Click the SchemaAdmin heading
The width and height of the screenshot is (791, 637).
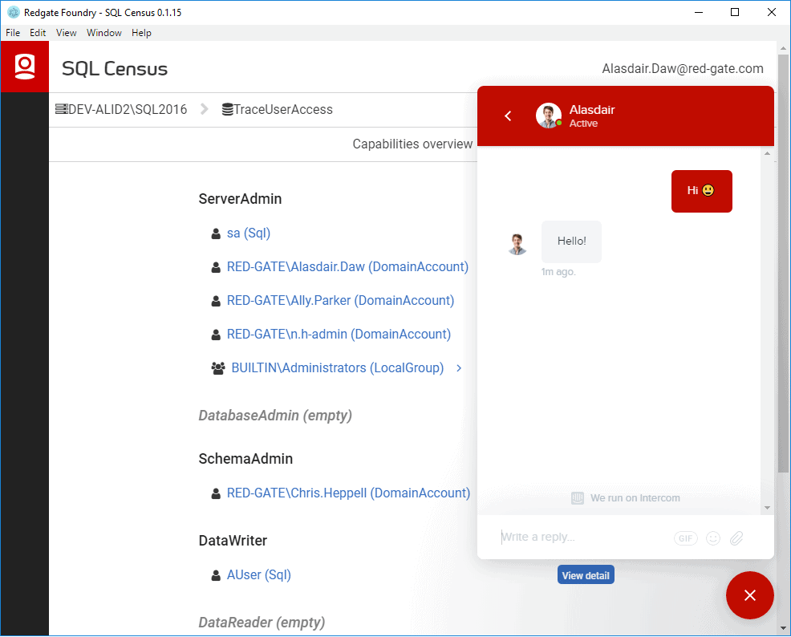pos(245,459)
